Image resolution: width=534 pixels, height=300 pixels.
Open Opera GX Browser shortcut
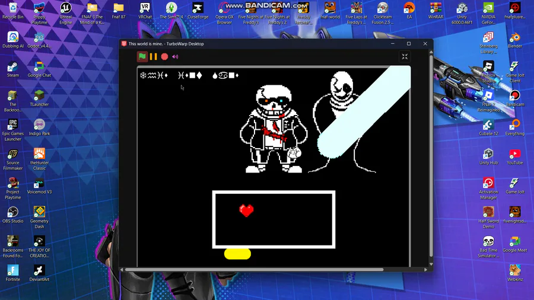(224, 14)
